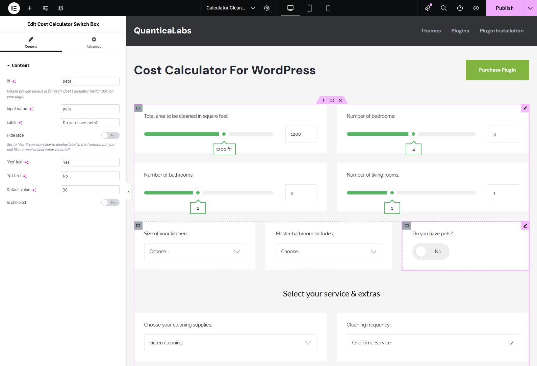
Task: Click the bedrooms slider handle
Action: click(413, 134)
